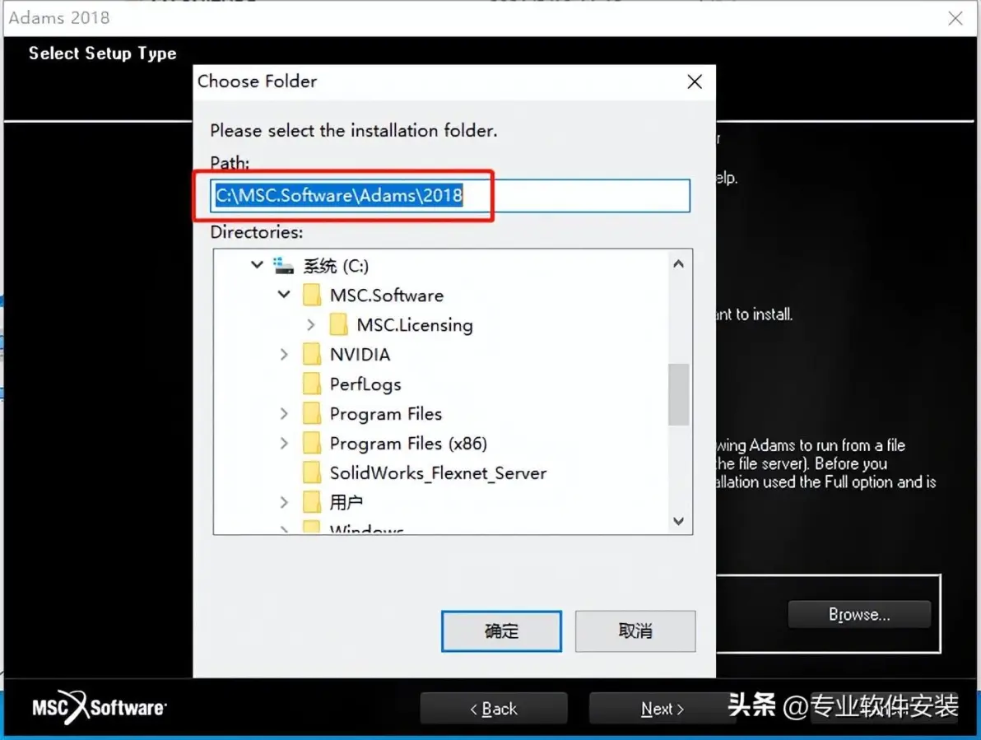Viewport: 981px width, 740px height.
Task: Expand the NVIDIA folder
Action: [x=284, y=354]
